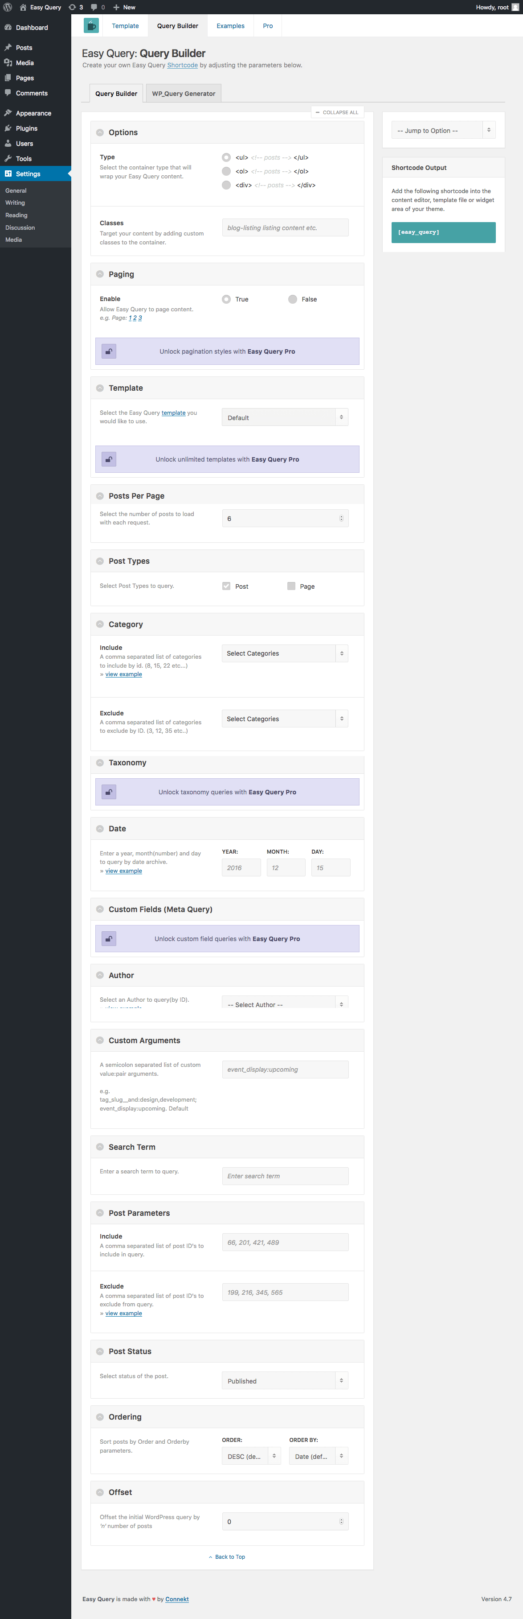The image size is (523, 1619).
Task: Switch to the Pro top tab
Action: tap(267, 26)
